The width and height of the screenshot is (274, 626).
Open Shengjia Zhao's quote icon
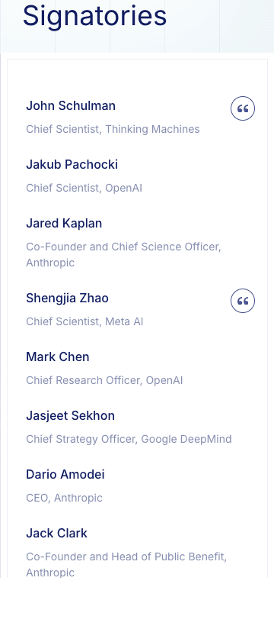click(x=243, y=301)
